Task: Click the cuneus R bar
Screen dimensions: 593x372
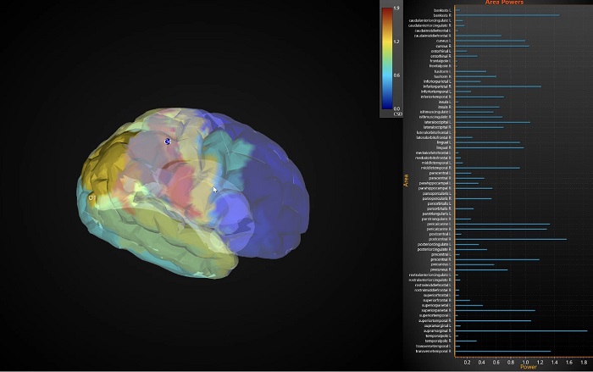Action: [492, 46]
